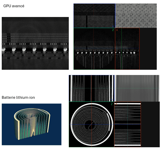The image size is (161, 151).
Task: Click the battery grey blurred 3D view
Action: [137, 88]
